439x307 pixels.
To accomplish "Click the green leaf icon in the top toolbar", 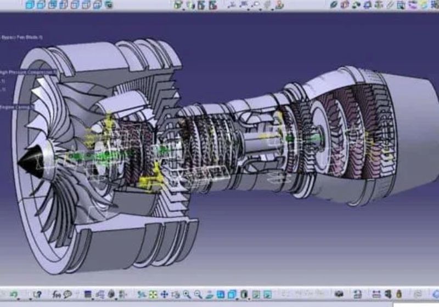I will [x=334, y=4].
